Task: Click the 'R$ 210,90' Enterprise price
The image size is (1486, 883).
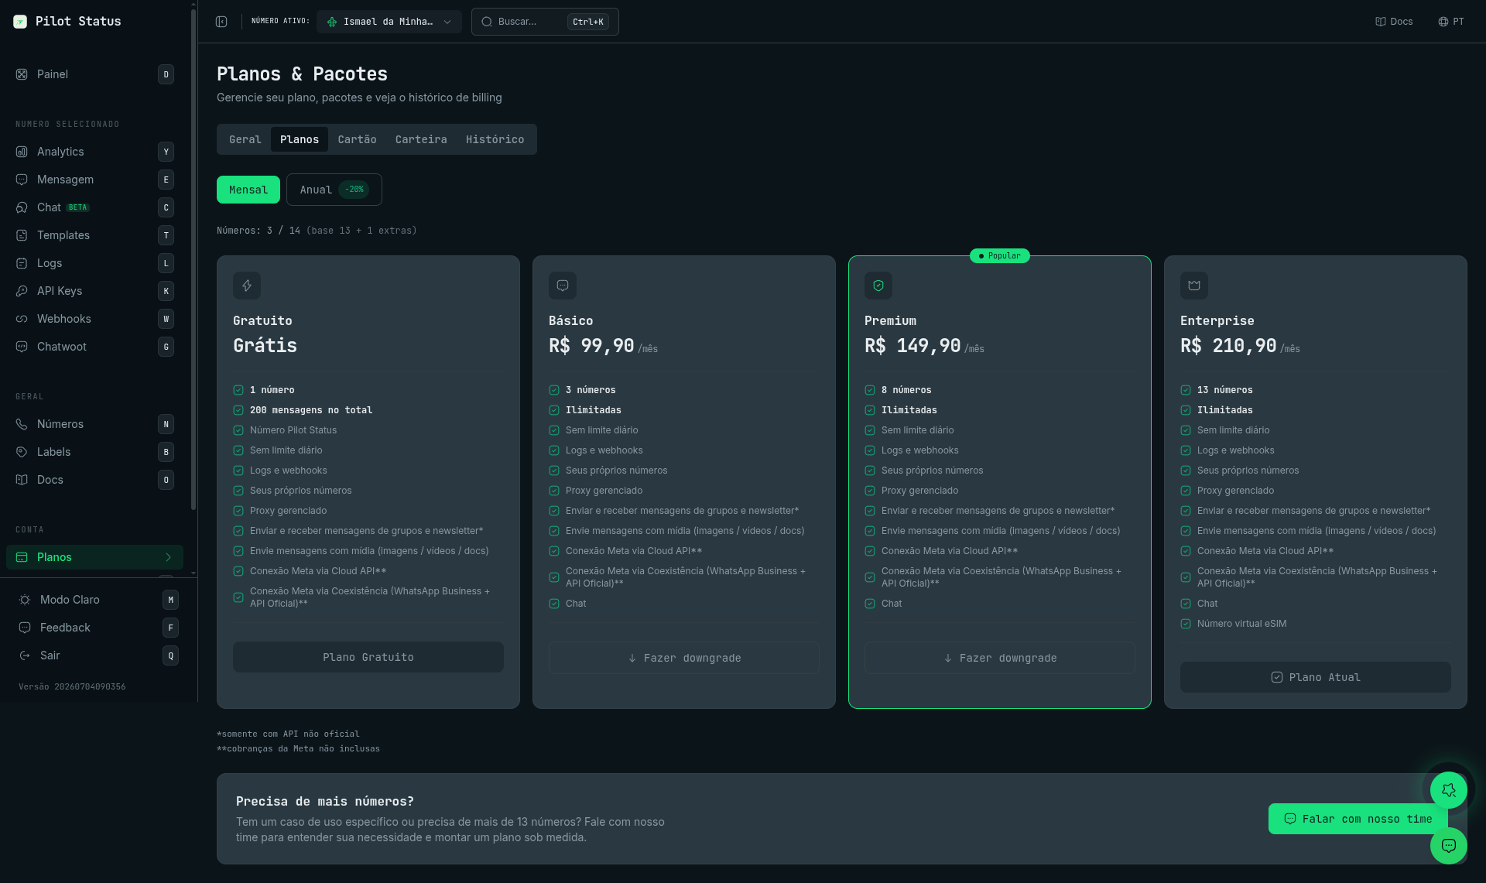Action: coord(1228,346)
